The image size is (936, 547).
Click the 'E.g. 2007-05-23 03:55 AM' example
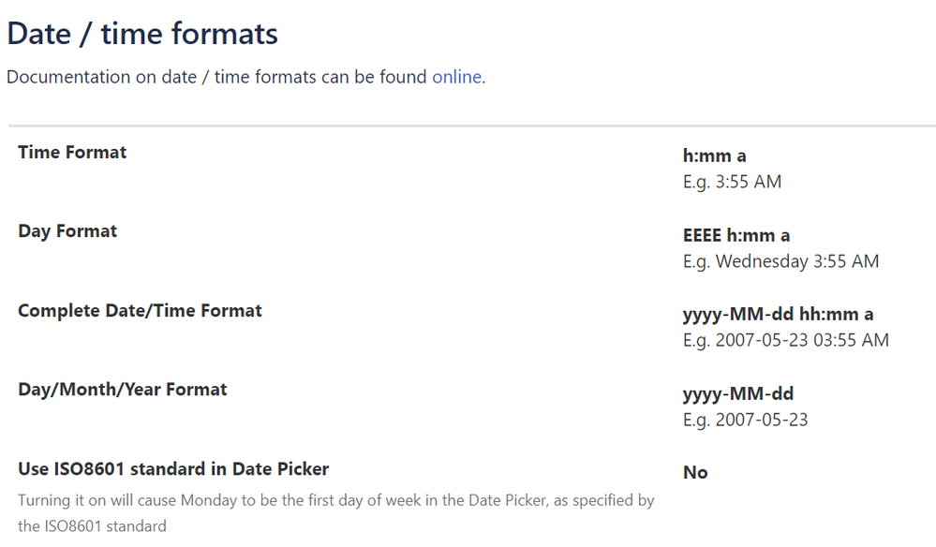point(785,340)
